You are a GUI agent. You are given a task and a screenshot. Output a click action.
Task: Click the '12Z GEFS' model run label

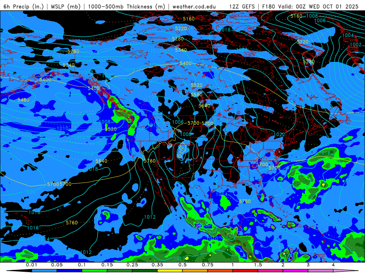tap(242, 6)
